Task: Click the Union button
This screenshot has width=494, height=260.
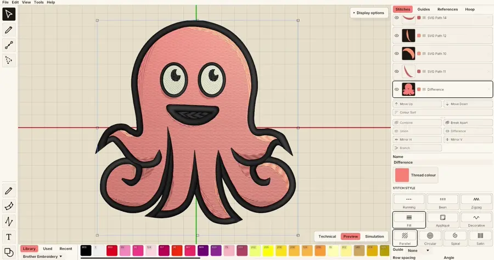Action: point(417,131)
